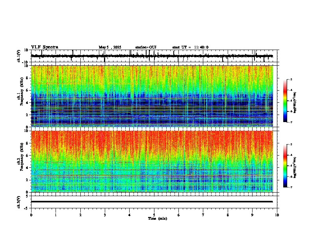Click the 'ch.3(V)' axis label
The height and width of the screenshot is (241, 312).
[19, 202]
